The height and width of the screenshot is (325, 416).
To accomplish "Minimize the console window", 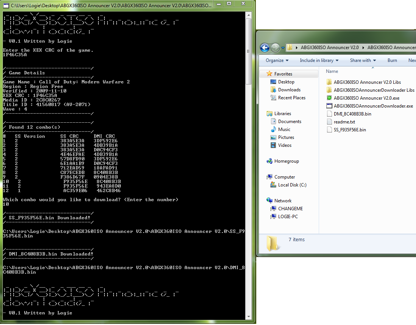I will 219,4.
